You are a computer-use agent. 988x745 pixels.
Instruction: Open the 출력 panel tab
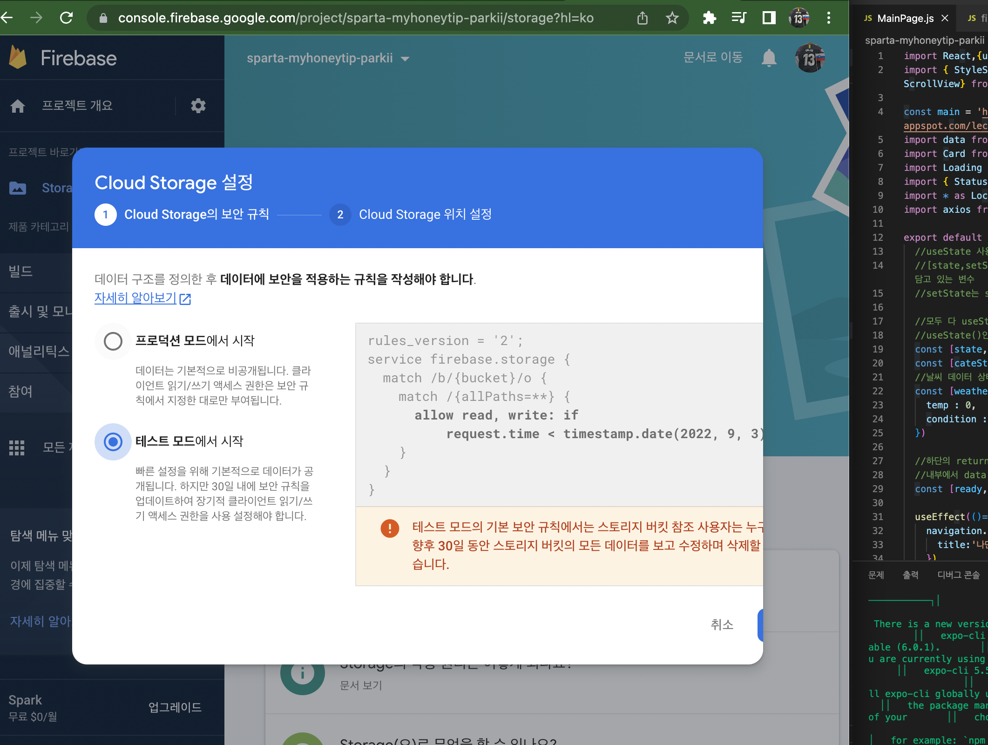pyautogui.click(x=910, y=575)
